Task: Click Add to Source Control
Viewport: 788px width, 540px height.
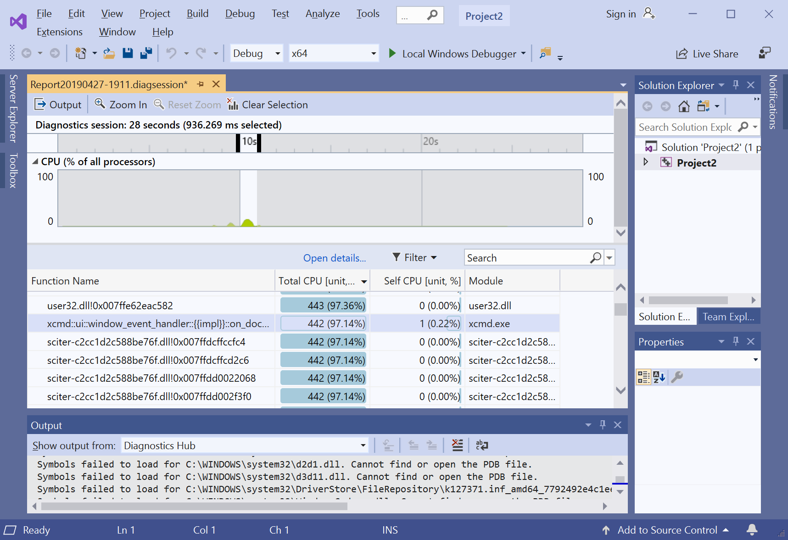Action: [666, 530]
